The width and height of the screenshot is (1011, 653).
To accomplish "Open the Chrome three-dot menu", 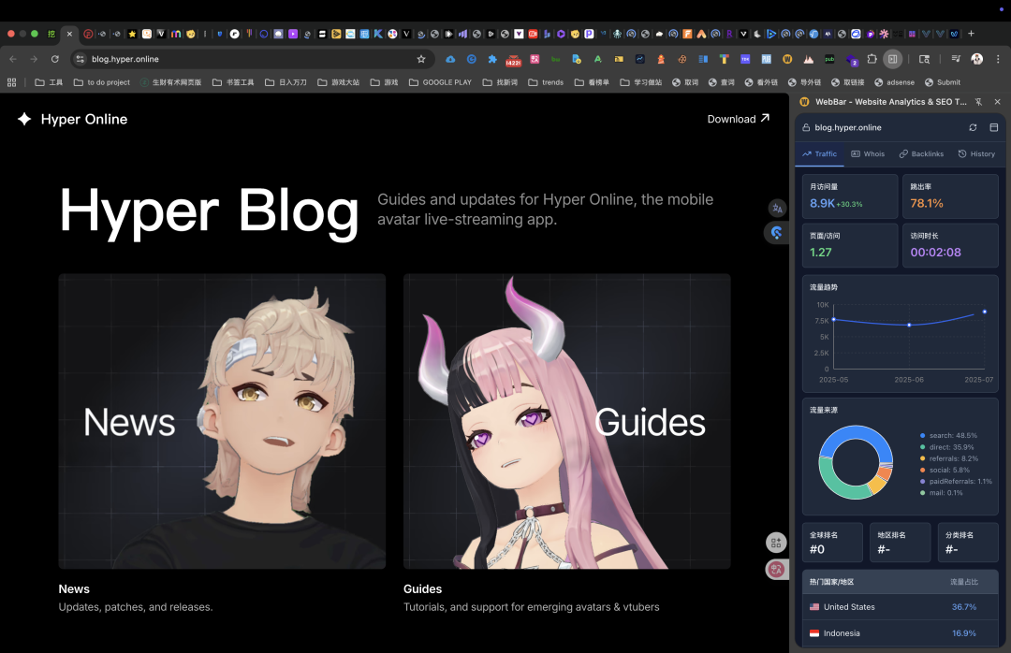I will [x=998, y=59].
